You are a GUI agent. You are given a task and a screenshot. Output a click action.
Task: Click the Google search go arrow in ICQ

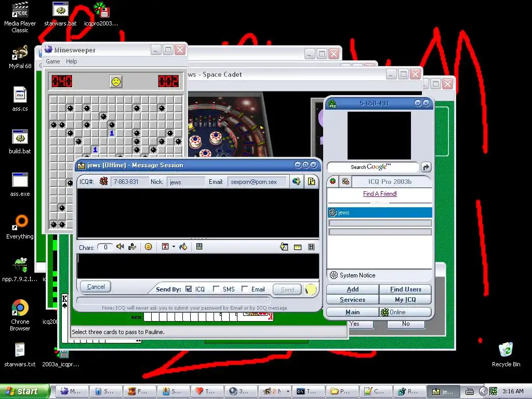coord(426,167)
